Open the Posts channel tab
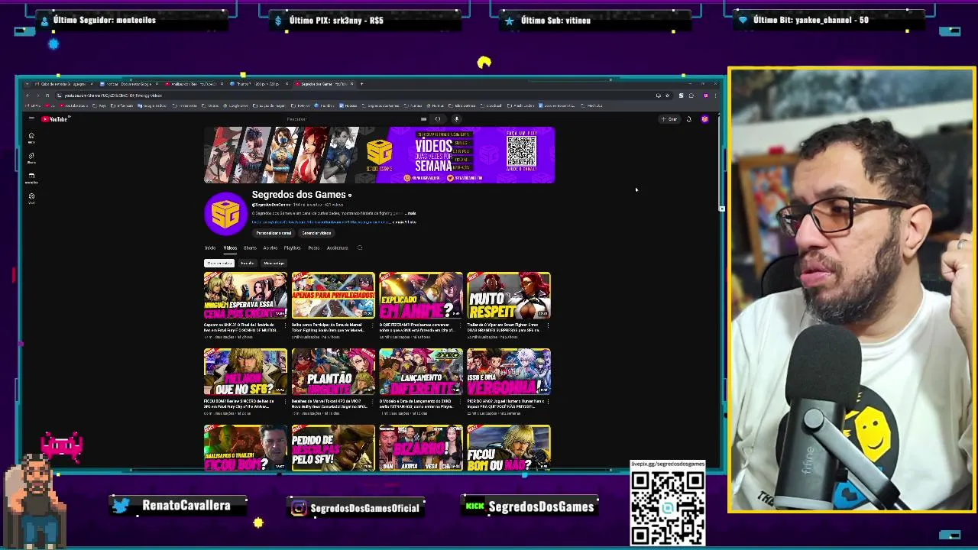The width and height of the screenshot is (978, 550). (314, 247)
